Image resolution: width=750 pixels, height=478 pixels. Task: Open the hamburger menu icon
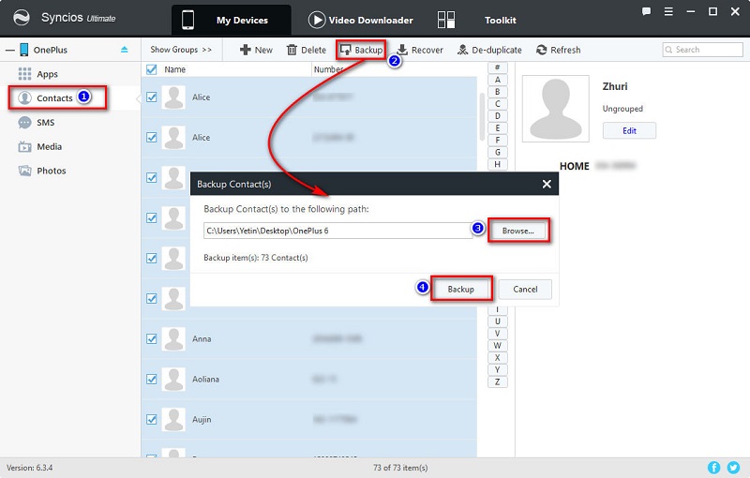click(x=668, y=11)
